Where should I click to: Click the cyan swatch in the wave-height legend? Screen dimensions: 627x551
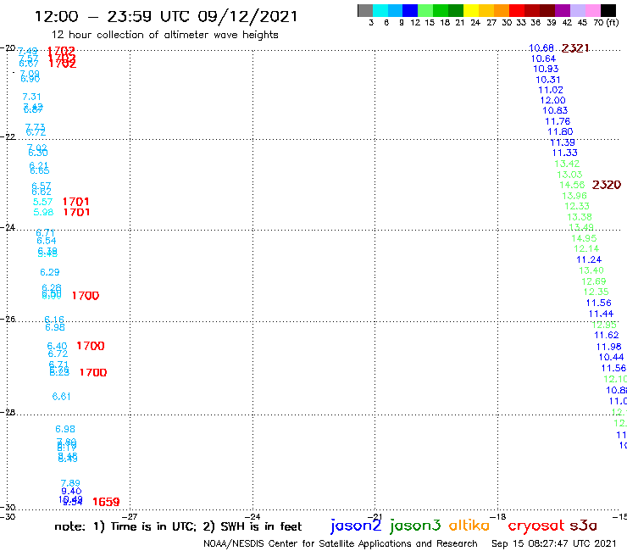380,10
